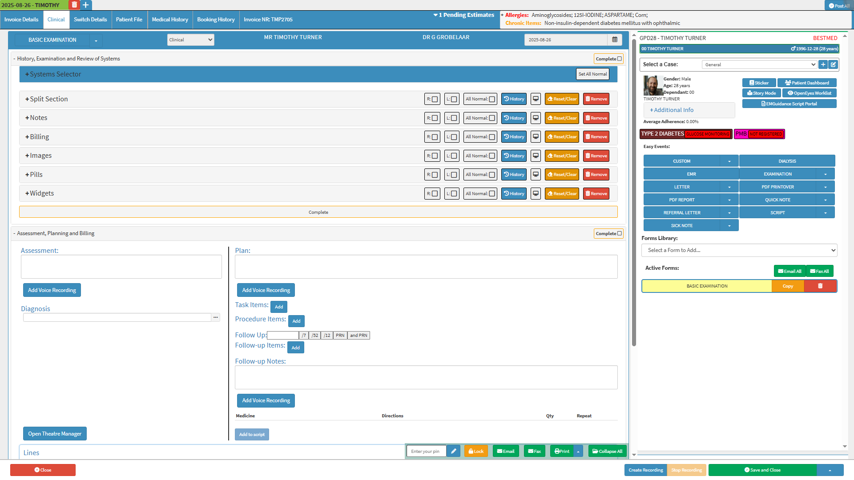Screen dimensions: 854x480
Task: Open the calendar date picker icon
Action: click(615, 40)
